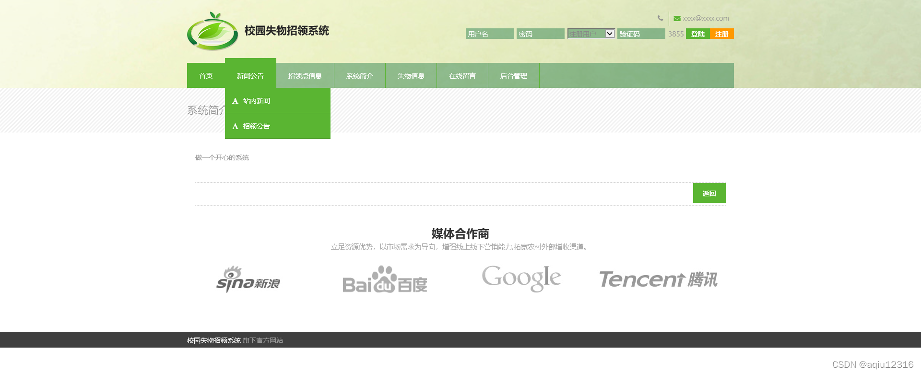Viewport: 921px width, 374px height.
Task: Open the 在线留言 nav item
Action: (462, 75)
